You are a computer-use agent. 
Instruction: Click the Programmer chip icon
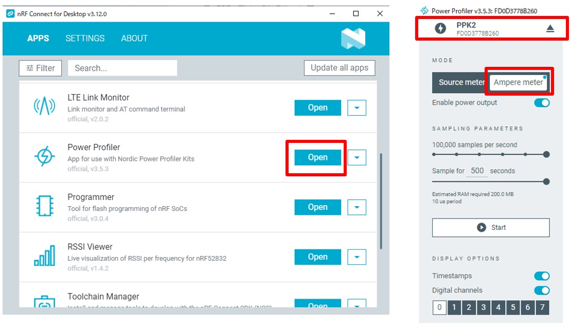tap(44, 206)
